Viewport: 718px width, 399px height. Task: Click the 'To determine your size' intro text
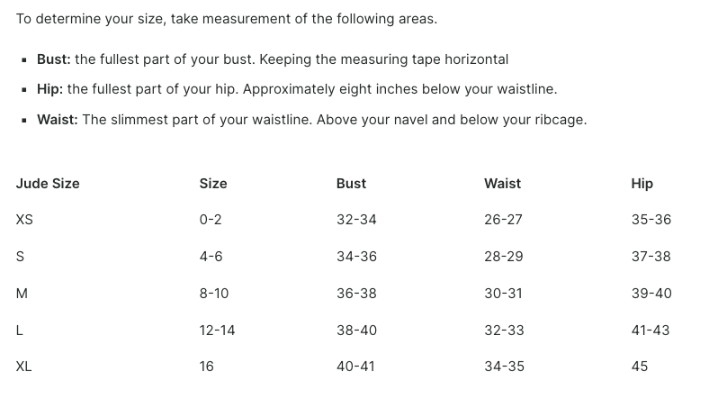[227, 19]
